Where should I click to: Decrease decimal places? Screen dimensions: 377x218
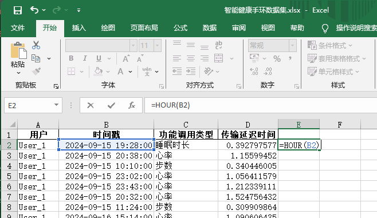point(268,72)
